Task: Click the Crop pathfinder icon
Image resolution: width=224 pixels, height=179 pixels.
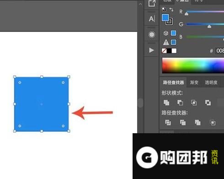Action: point(213,122)
